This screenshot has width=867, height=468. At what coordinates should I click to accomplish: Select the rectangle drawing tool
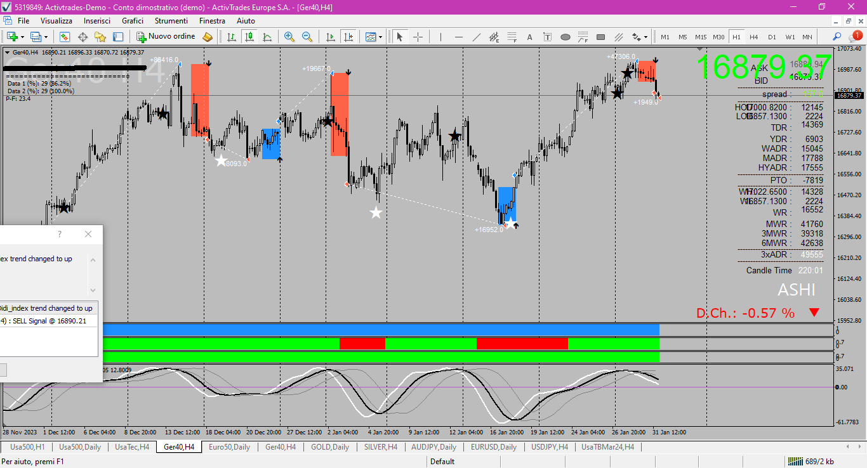coord(600,37)
